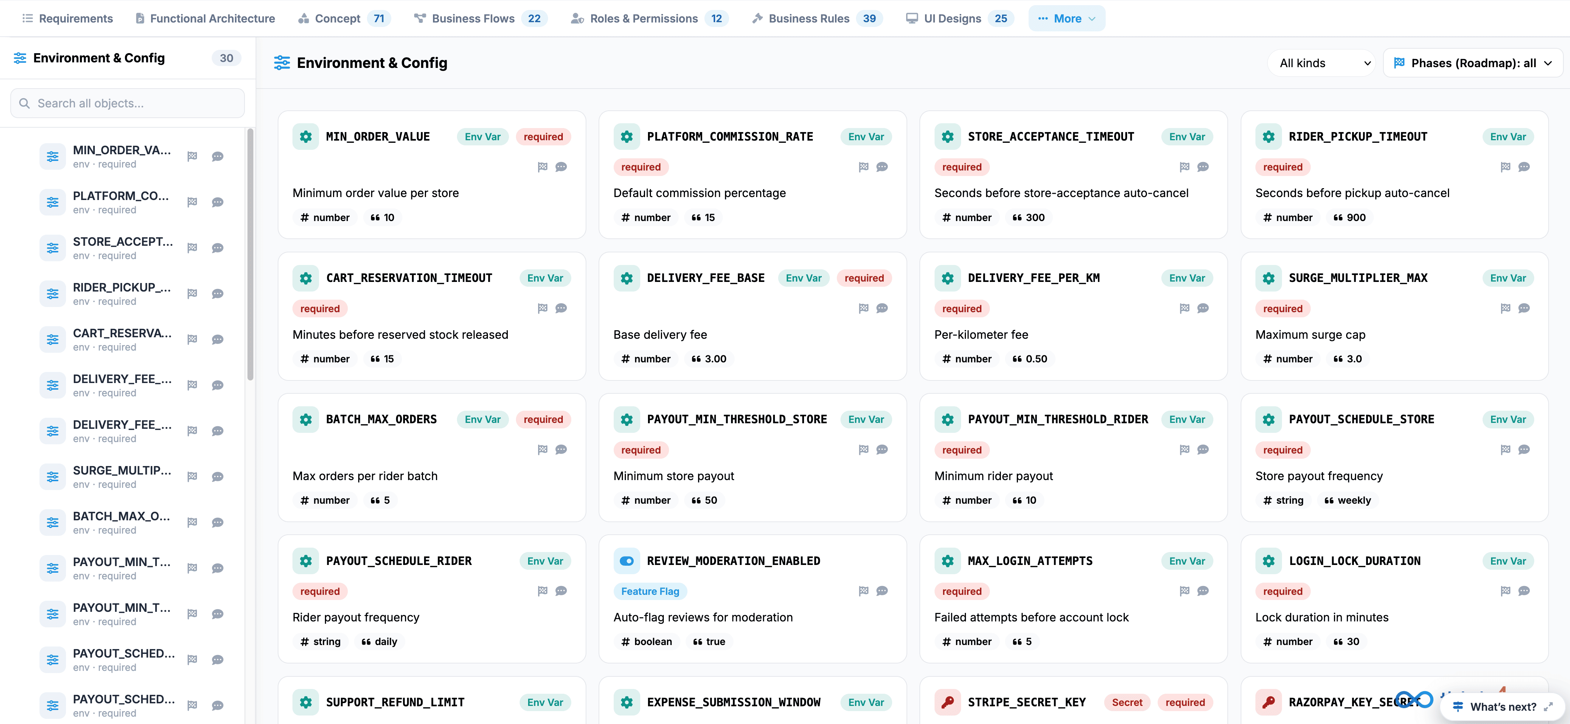Open the Functional Architecture tab
The width and height of the screenshot is (1570, 724).
pos(205,18)
